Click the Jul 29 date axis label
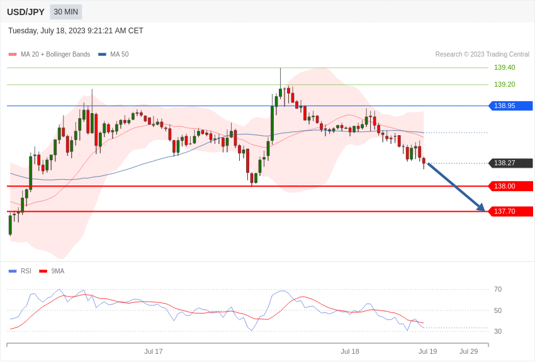The image size is (535, 362). click(x=469, y=351)
